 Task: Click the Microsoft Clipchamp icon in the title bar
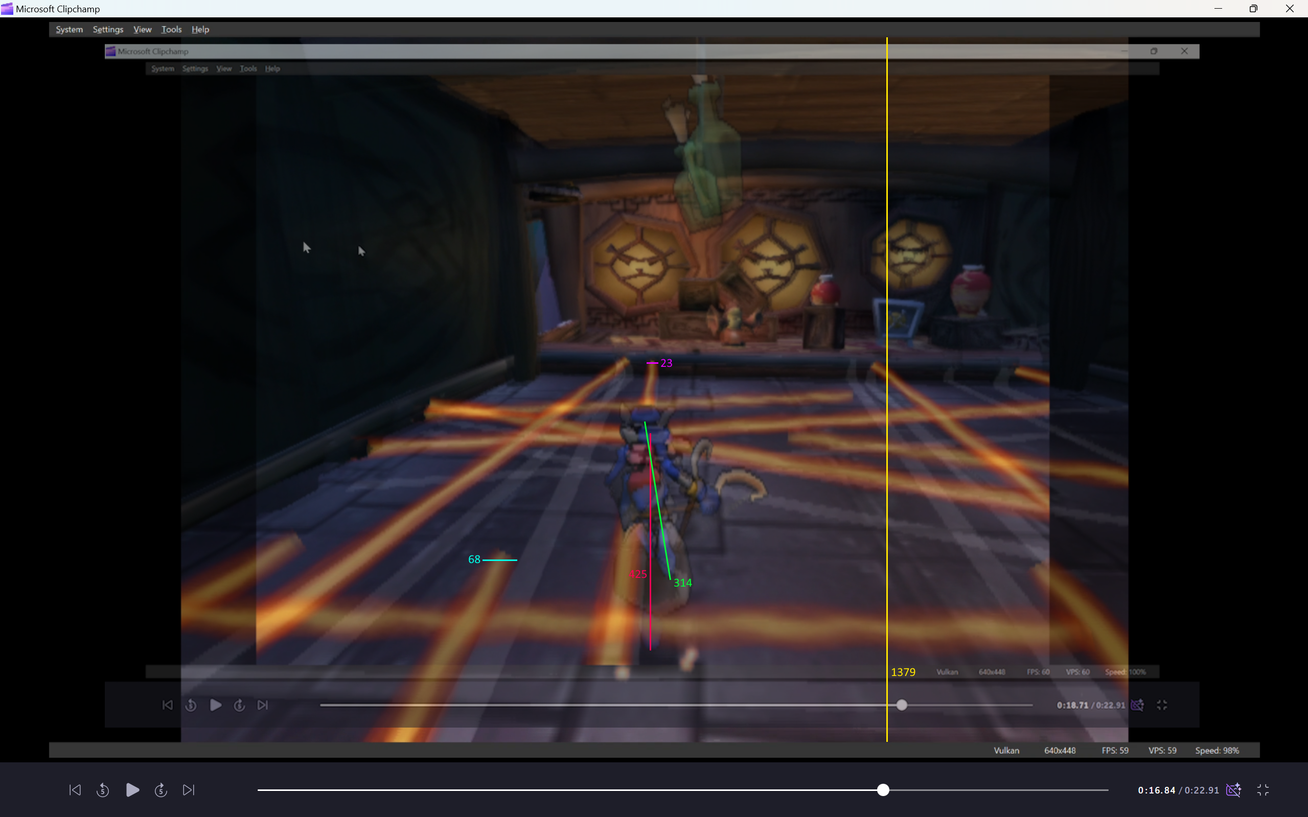point(7,9)
